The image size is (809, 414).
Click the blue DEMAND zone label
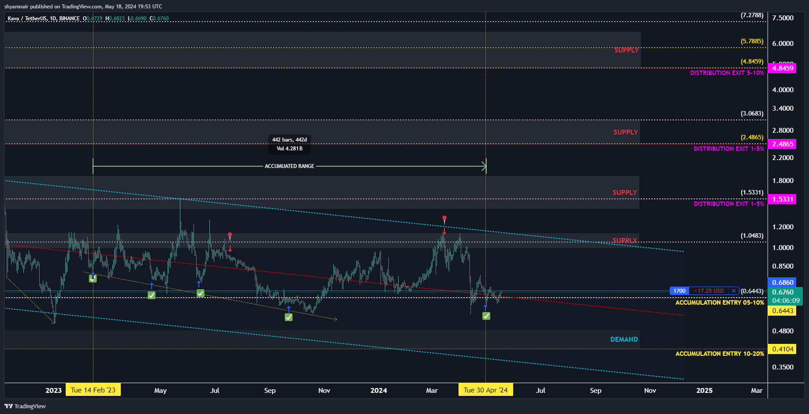624,339
